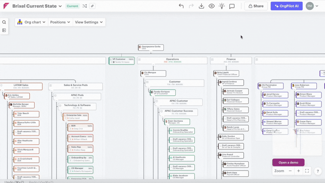
Task: Expand the user account menu chevron
Action: click(x=317, y=6)
